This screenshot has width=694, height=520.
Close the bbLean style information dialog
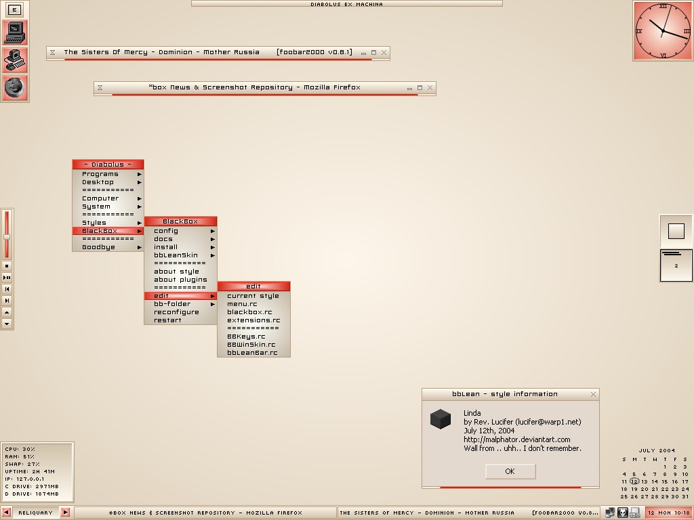click(593, 395)
